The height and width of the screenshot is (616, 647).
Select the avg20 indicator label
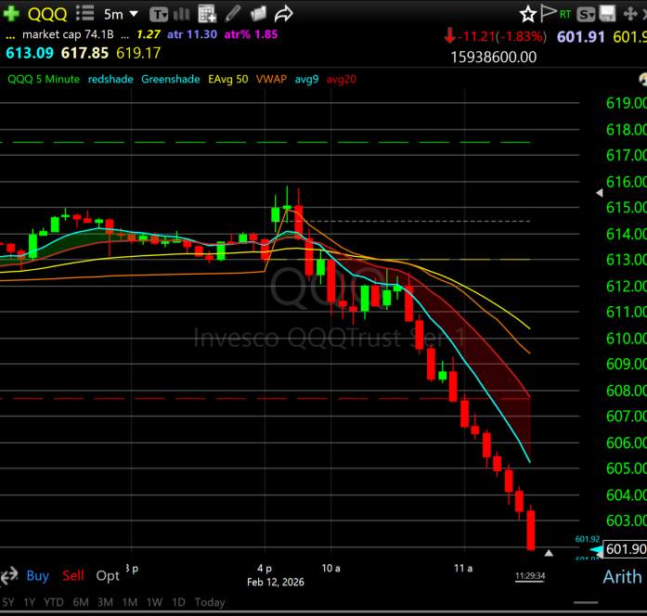pyautogui.click(x=342, y=79)
